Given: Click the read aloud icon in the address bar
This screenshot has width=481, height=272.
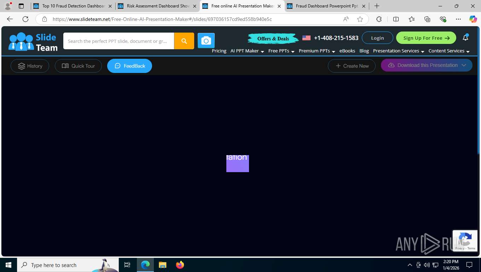Looking at the screenshot, I should point(346,19).
